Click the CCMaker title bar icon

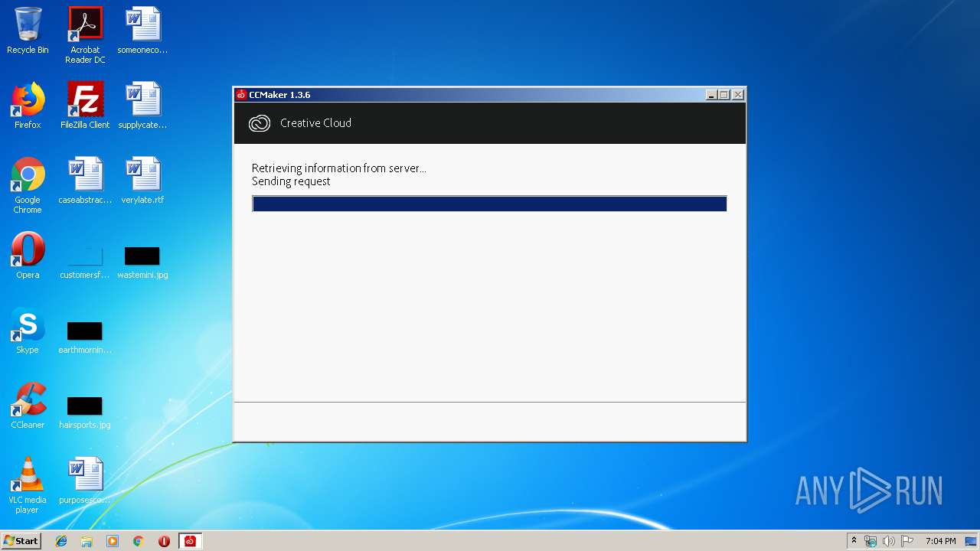tap(241, 95)
